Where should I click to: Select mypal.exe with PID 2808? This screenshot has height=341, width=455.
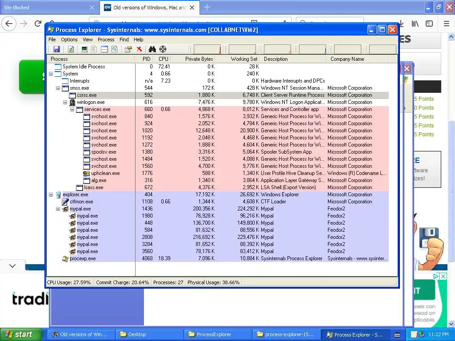pos(218,237)
